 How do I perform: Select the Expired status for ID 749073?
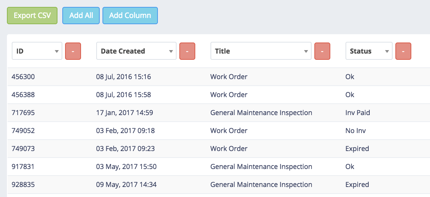tap(357, 149)
